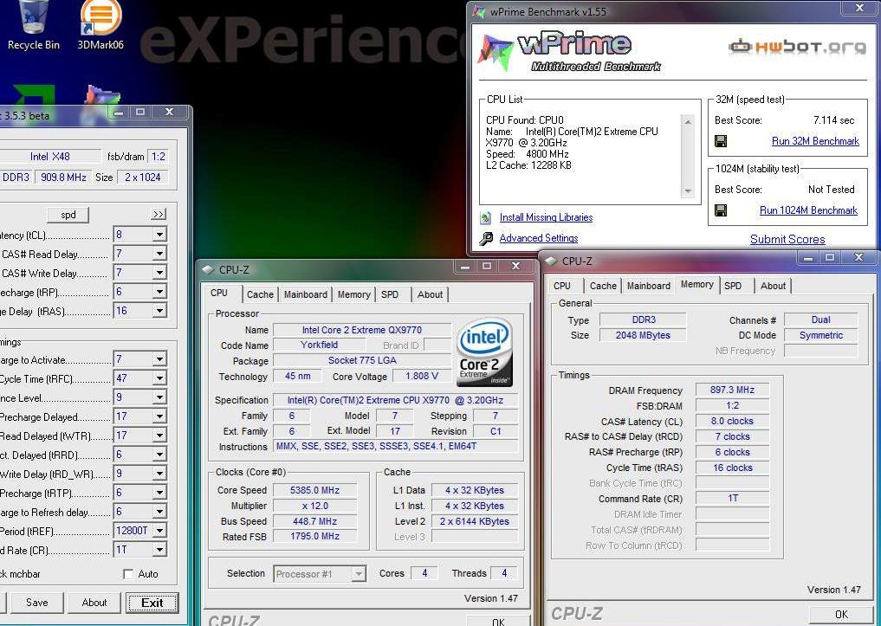Image resolution: width=881 pixels, height=626 pixels.
Task: Click the Bus Speed 448.7 MHz value
Action: [314, 521]
